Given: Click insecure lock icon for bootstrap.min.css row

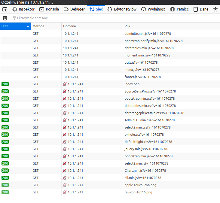Looking at the screenshot, I should coord(65,98).
